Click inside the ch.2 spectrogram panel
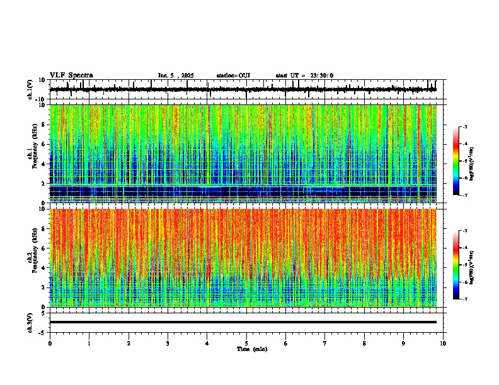499x385 pixels. click(x=243, y=258)
